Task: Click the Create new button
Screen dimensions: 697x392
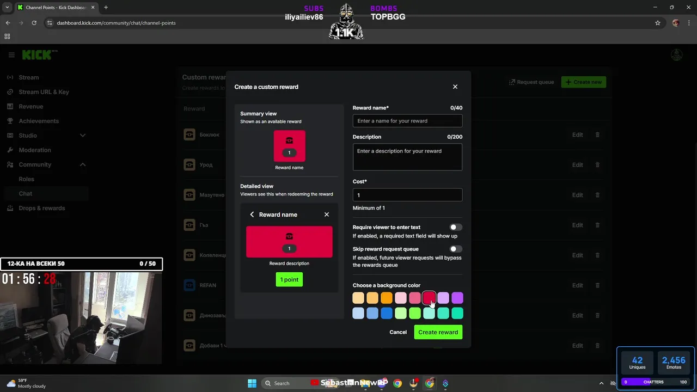Action: tap(583, 82)
